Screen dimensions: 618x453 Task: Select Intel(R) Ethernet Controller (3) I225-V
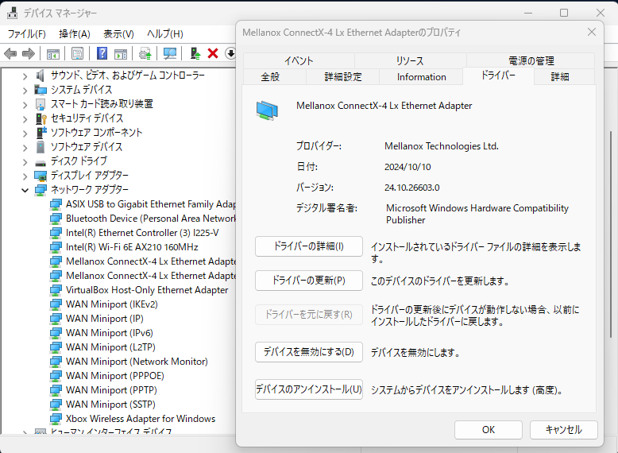pos(142,233)
